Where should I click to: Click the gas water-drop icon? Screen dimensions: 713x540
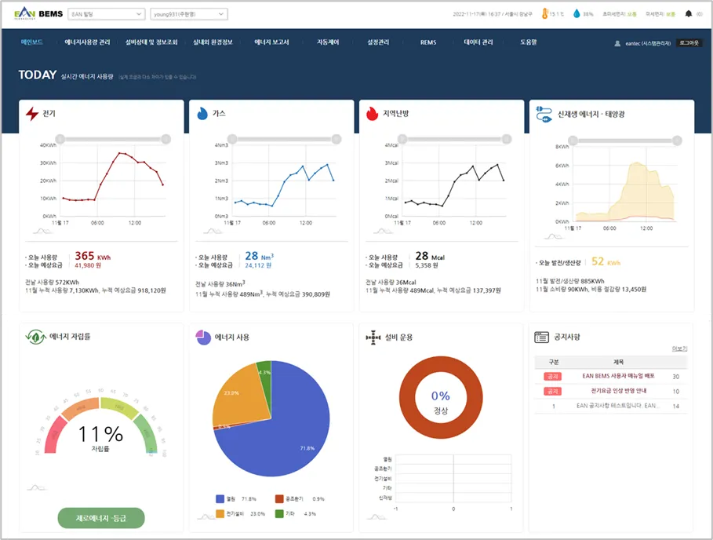pos(202,114)
